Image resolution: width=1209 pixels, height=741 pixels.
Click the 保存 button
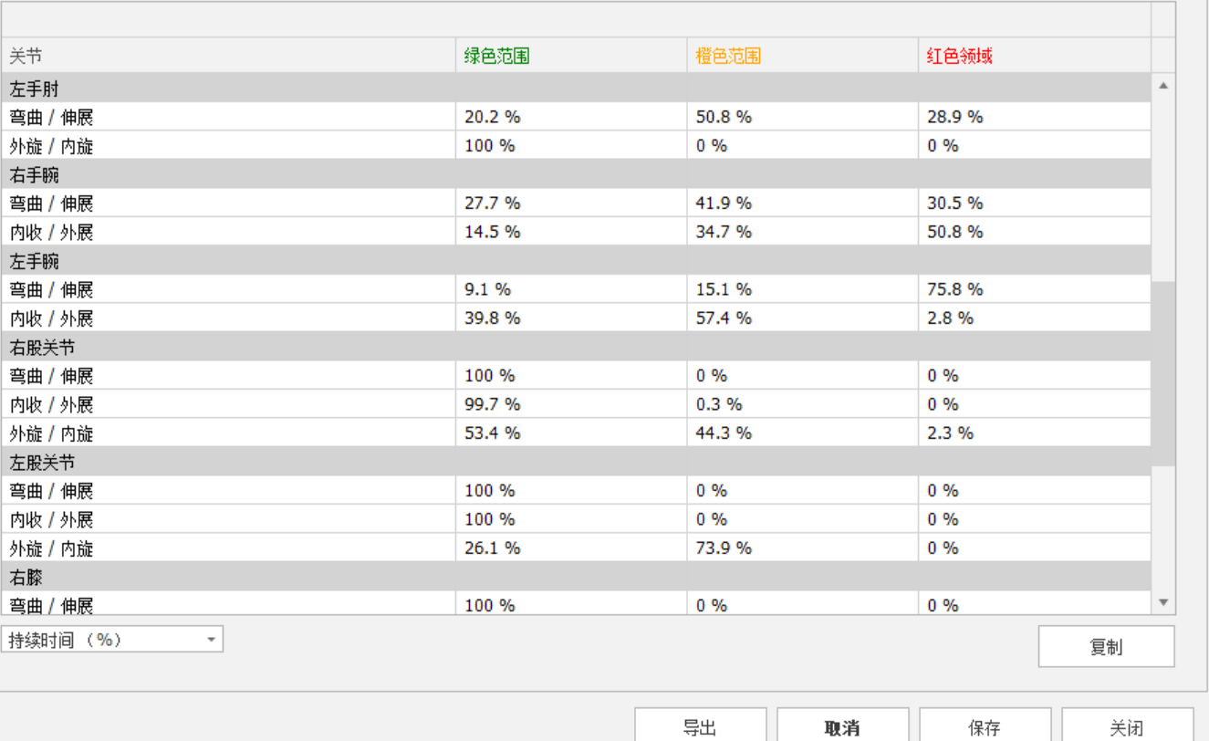[985, 727]
